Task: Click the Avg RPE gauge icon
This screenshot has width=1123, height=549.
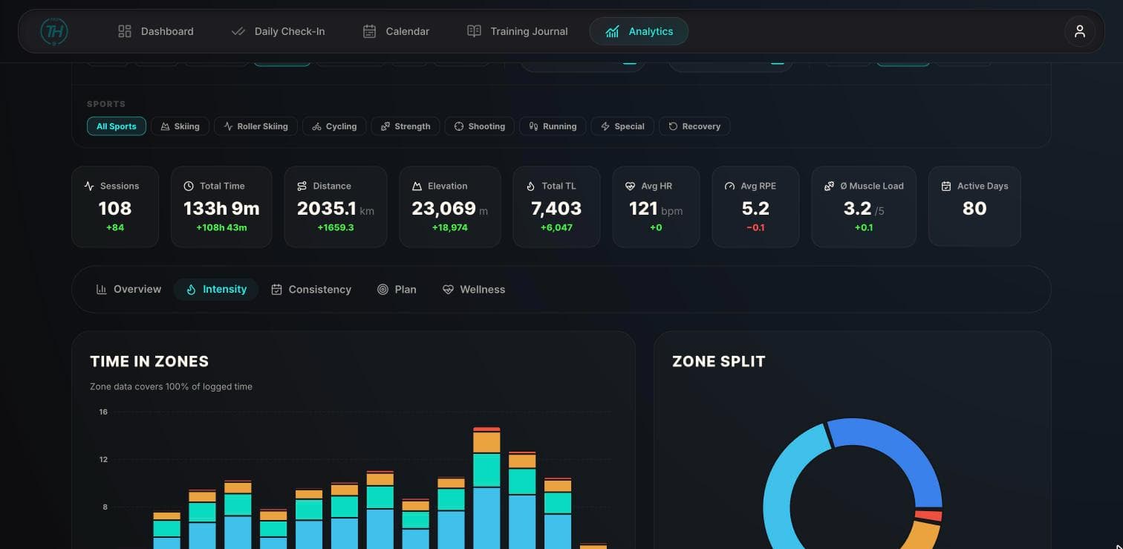Action: point(729,186)
